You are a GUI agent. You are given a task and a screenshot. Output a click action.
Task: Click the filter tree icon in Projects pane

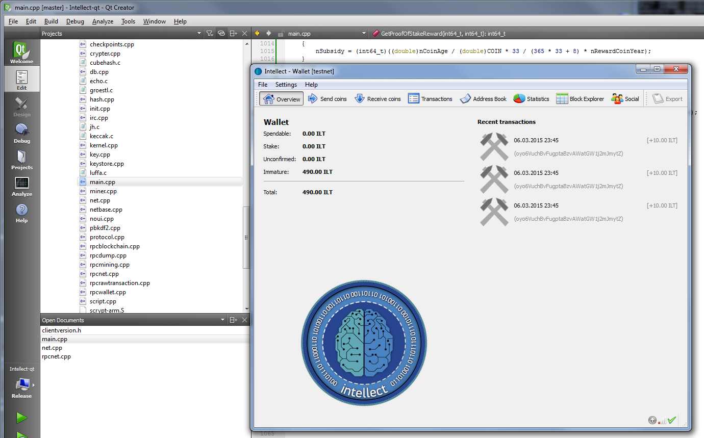[209, 34]
